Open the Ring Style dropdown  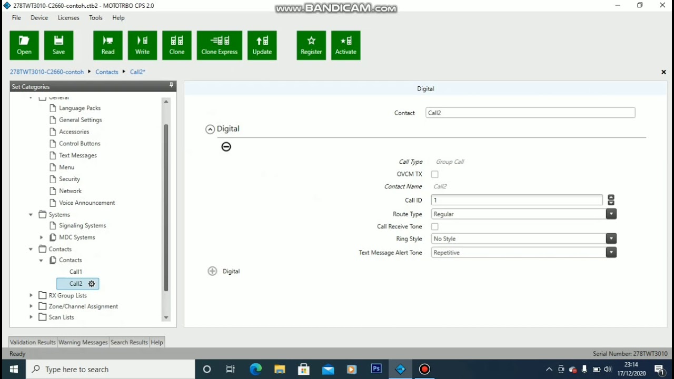click(x=611, y=239)
